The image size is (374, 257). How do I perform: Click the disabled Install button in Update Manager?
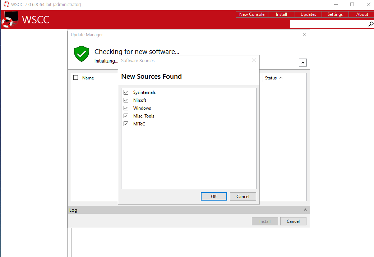coord(265,221)
